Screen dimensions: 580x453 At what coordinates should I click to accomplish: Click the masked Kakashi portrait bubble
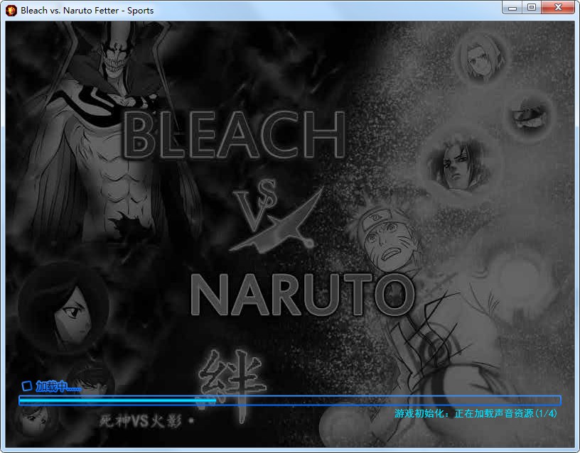pyautogui.click(x=530, y=112)
